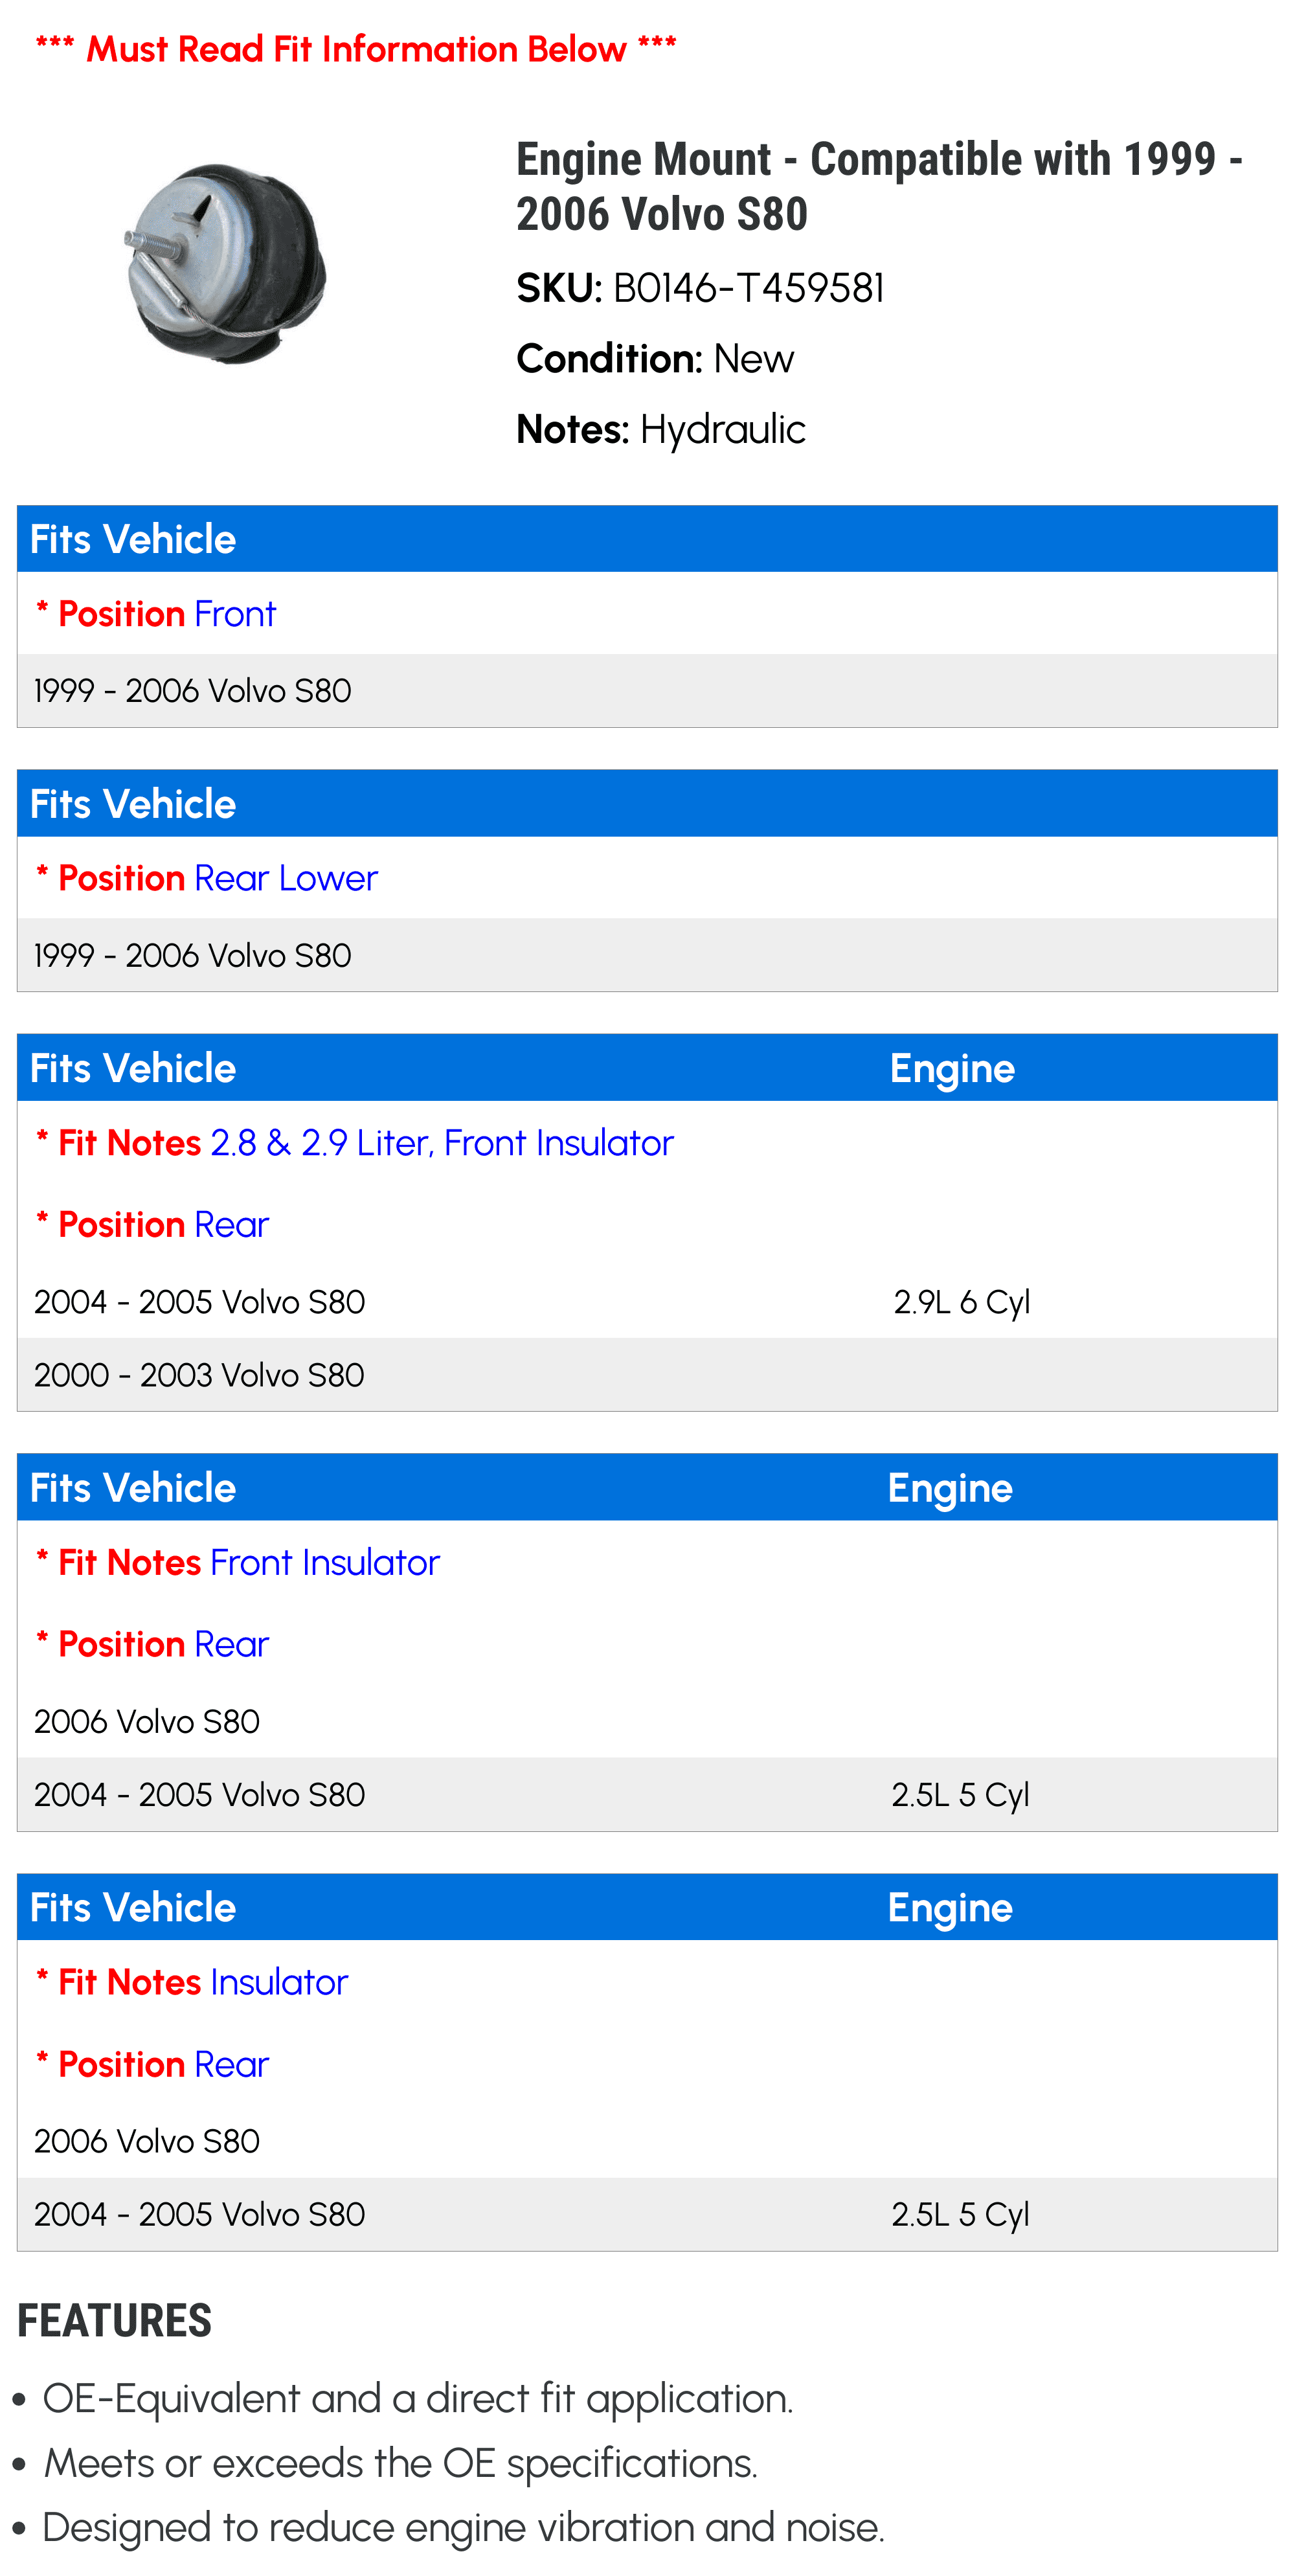Click the engine mount product image
Image resolution: width=1295 pixels, height=2576 pixels.
(226, 263)
